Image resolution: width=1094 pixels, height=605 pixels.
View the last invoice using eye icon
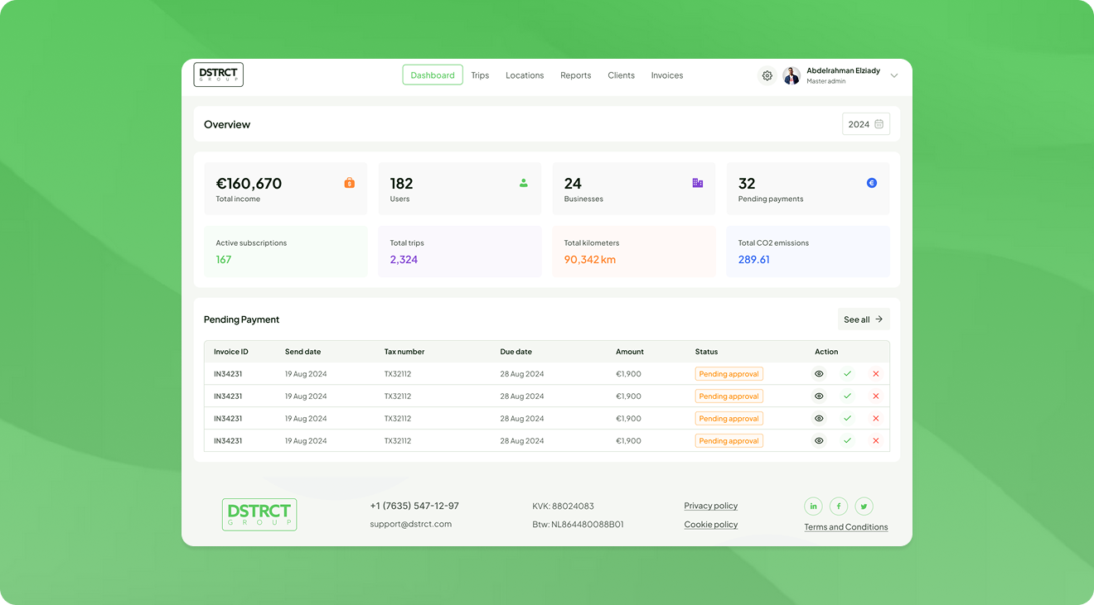coord(819,441)
